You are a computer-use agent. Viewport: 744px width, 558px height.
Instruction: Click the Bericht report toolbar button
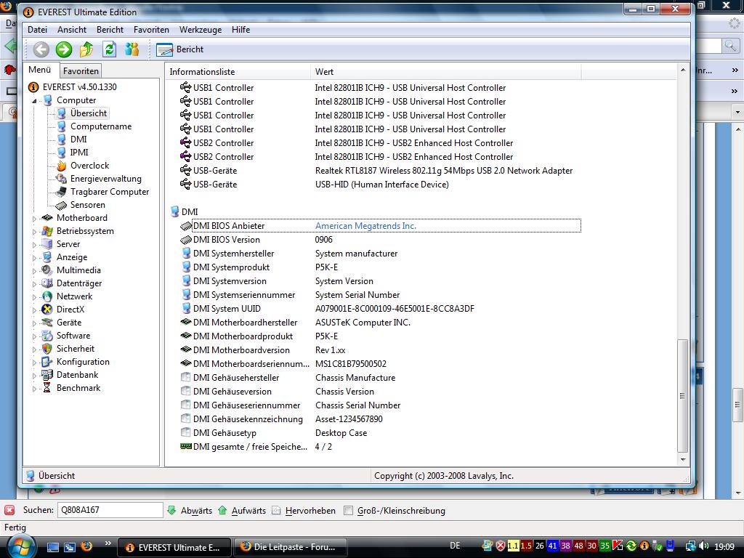180,49
